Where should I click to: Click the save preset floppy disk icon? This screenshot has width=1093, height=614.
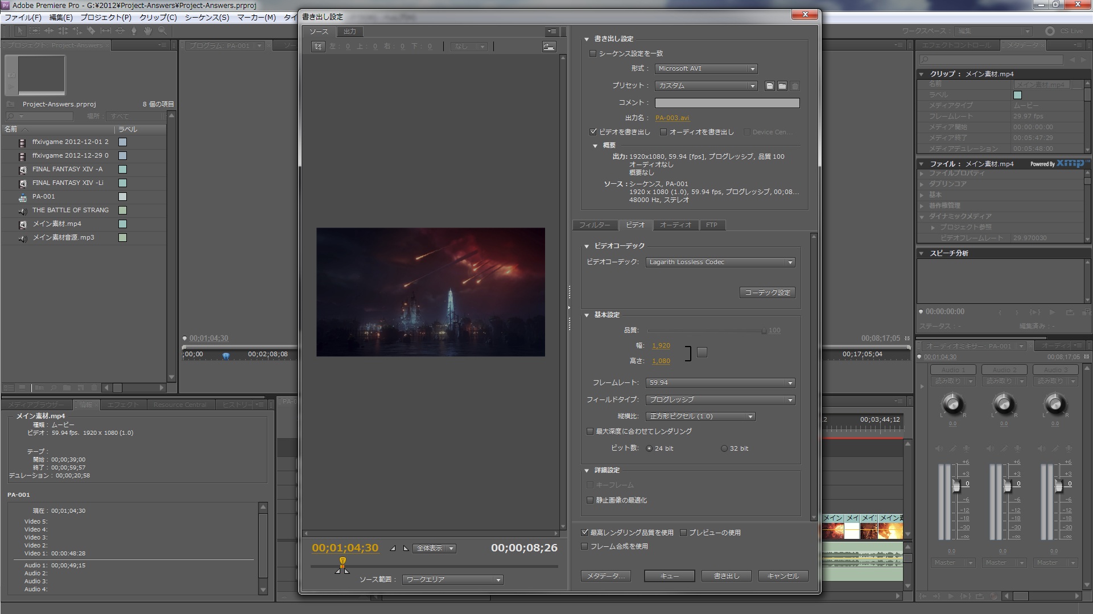(x=769, y=86)
